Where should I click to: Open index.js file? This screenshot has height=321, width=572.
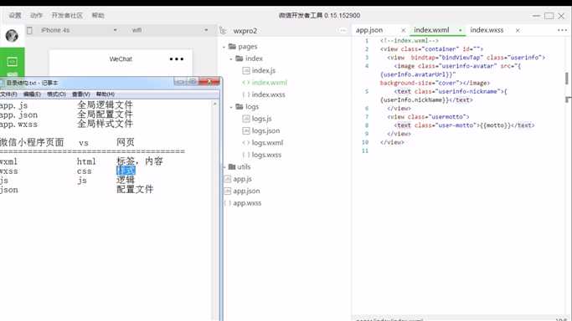point(263,70)
